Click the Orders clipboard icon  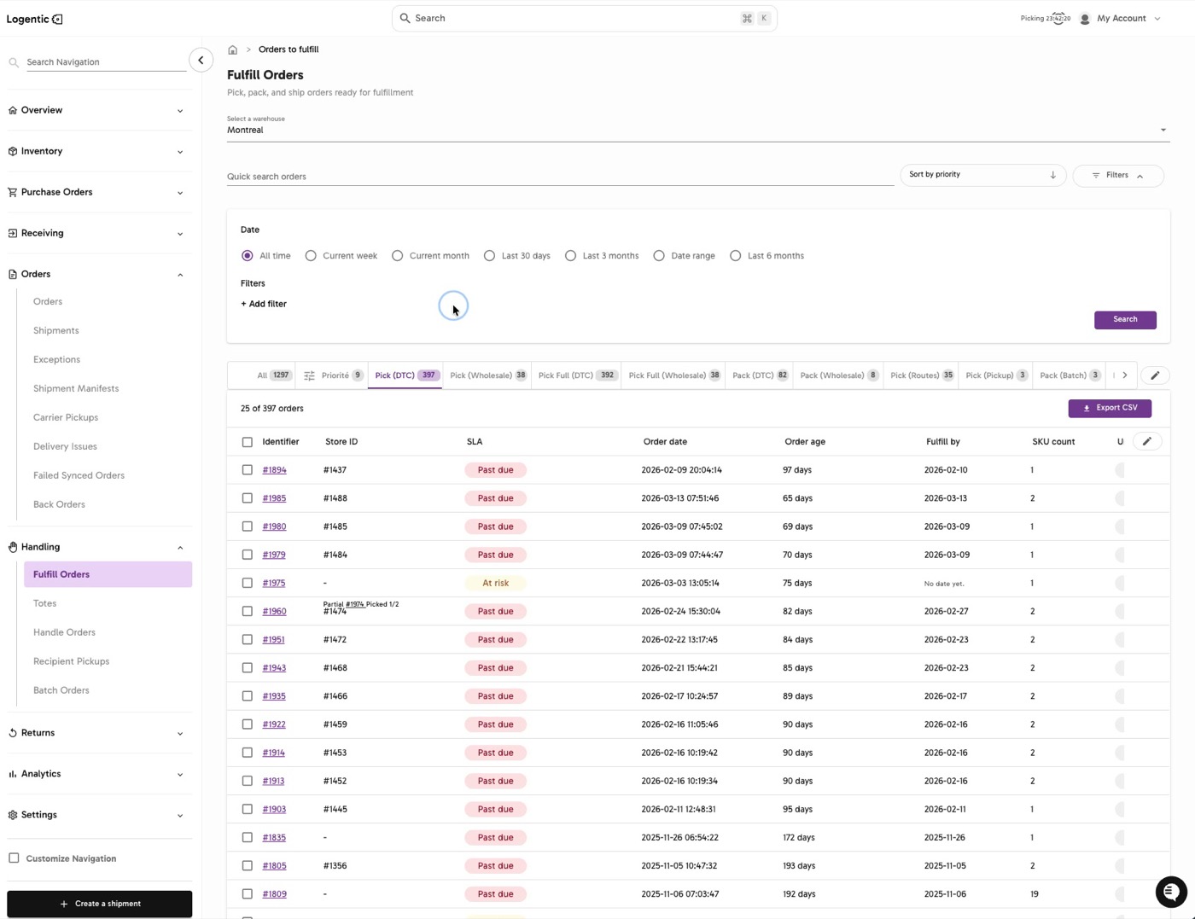(x=12, y=274)
